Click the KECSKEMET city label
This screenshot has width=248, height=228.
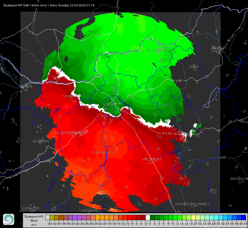click(152, 159)
